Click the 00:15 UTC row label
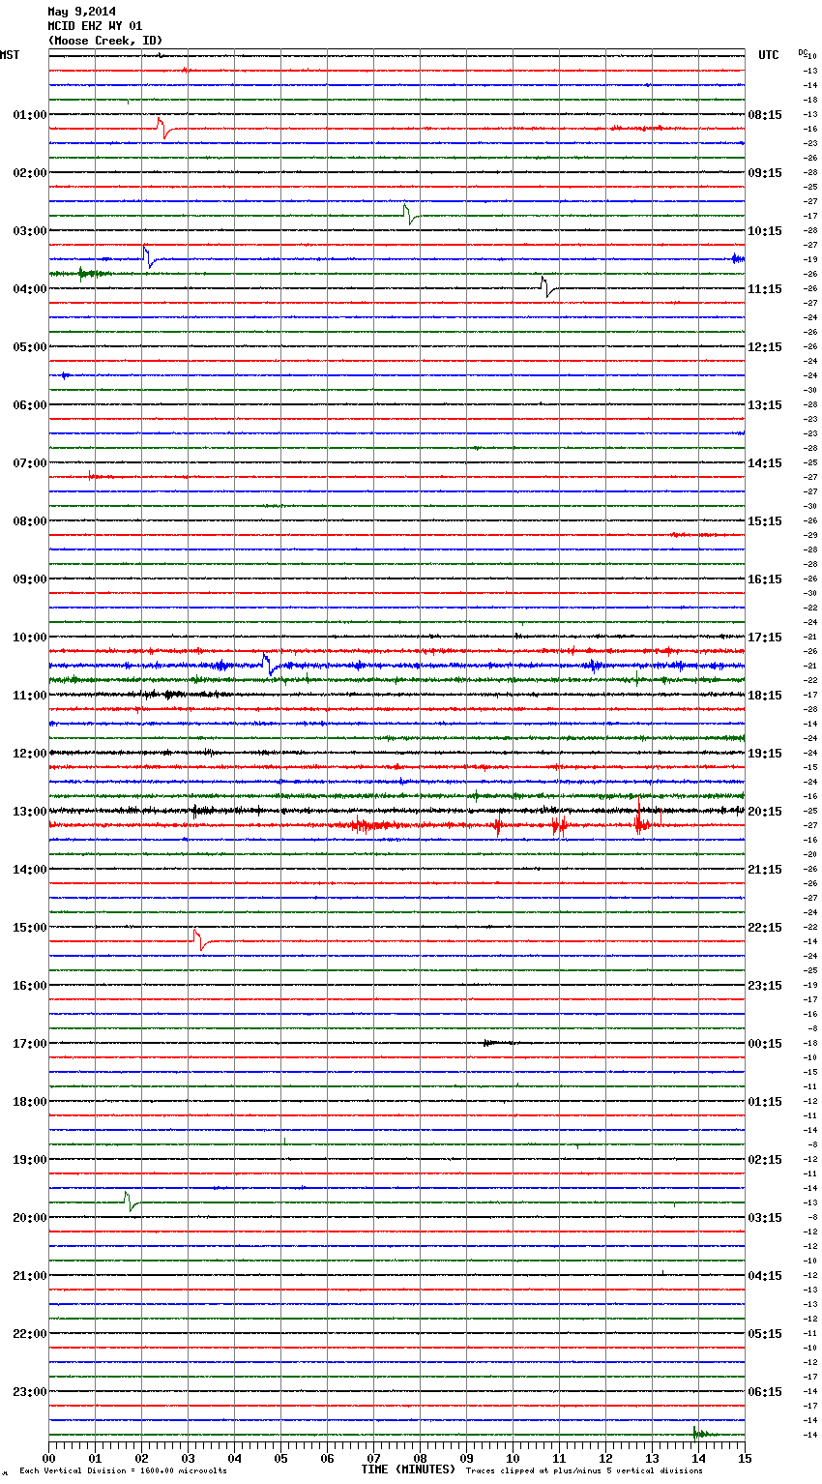This screenshot has height=1484, width=822. click(765, 1043)
